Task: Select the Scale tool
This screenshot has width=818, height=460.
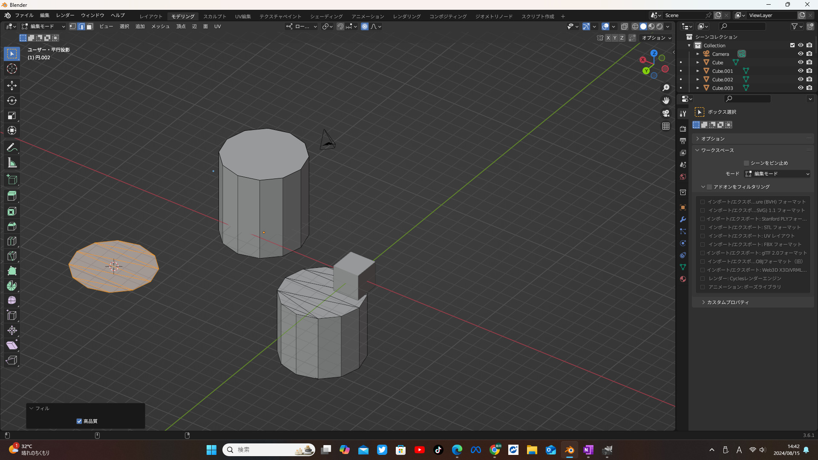Action: coord(12,115)
